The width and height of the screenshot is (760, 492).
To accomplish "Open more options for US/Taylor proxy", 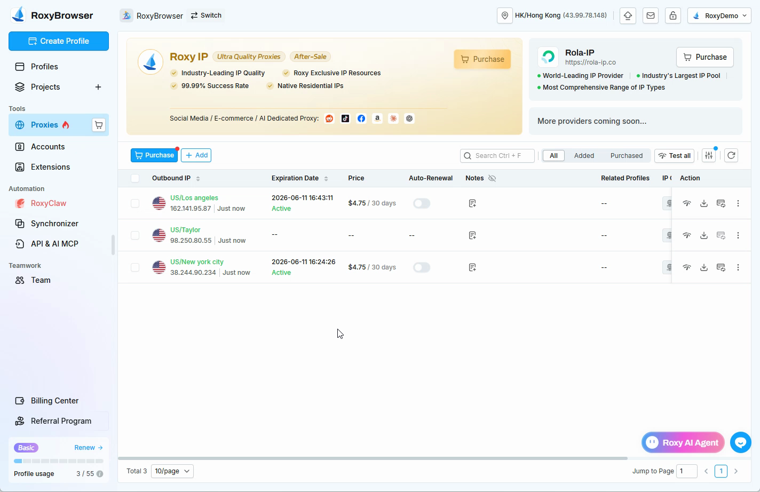I will click(x=738, y=235).
